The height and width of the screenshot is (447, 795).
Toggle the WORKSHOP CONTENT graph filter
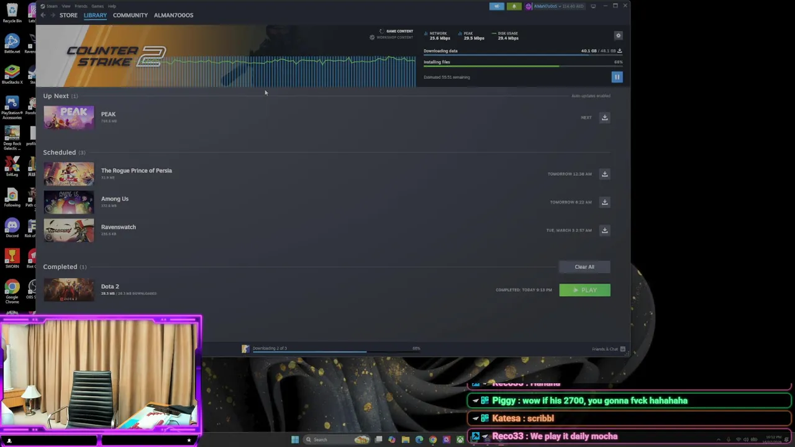point(391,37)
